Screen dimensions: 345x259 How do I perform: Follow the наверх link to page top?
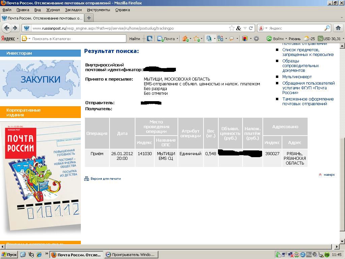[329, 175]
